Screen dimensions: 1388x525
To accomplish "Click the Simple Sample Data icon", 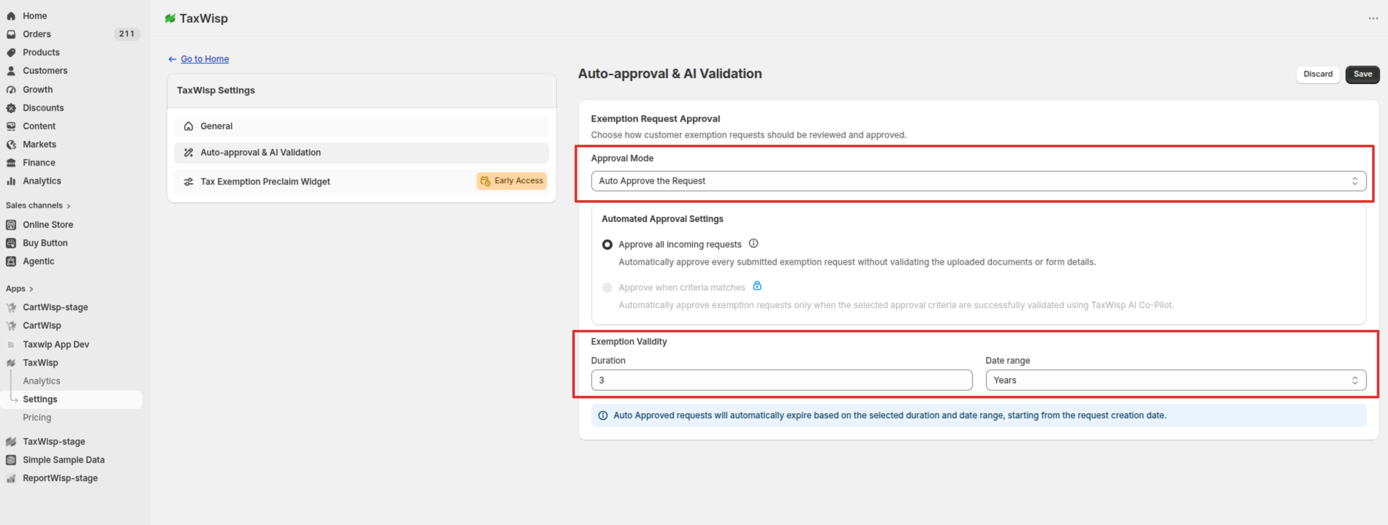I will [x=11, y=460].
